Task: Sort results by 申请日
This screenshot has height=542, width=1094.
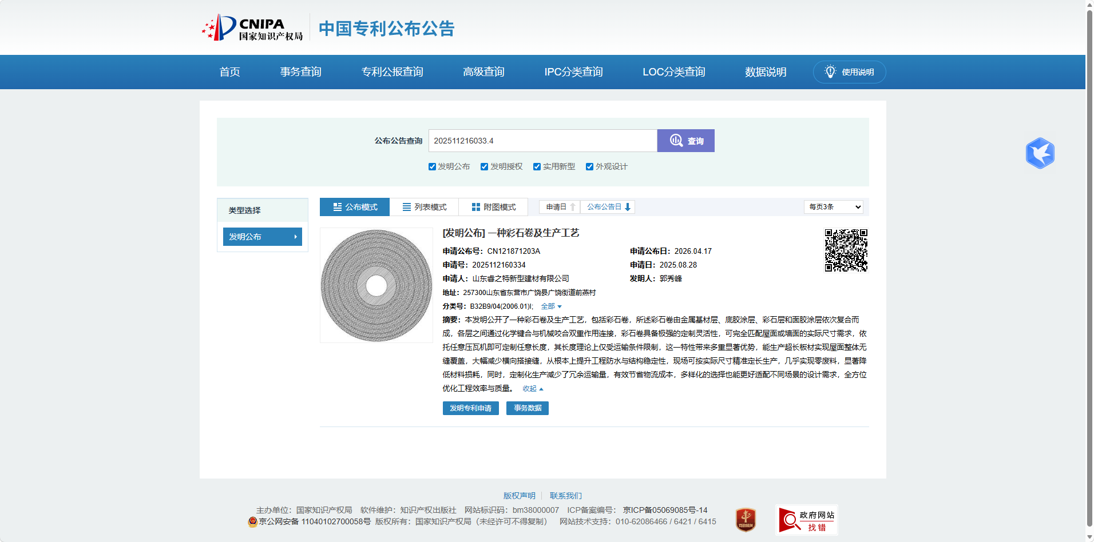Action: [560, 207]
